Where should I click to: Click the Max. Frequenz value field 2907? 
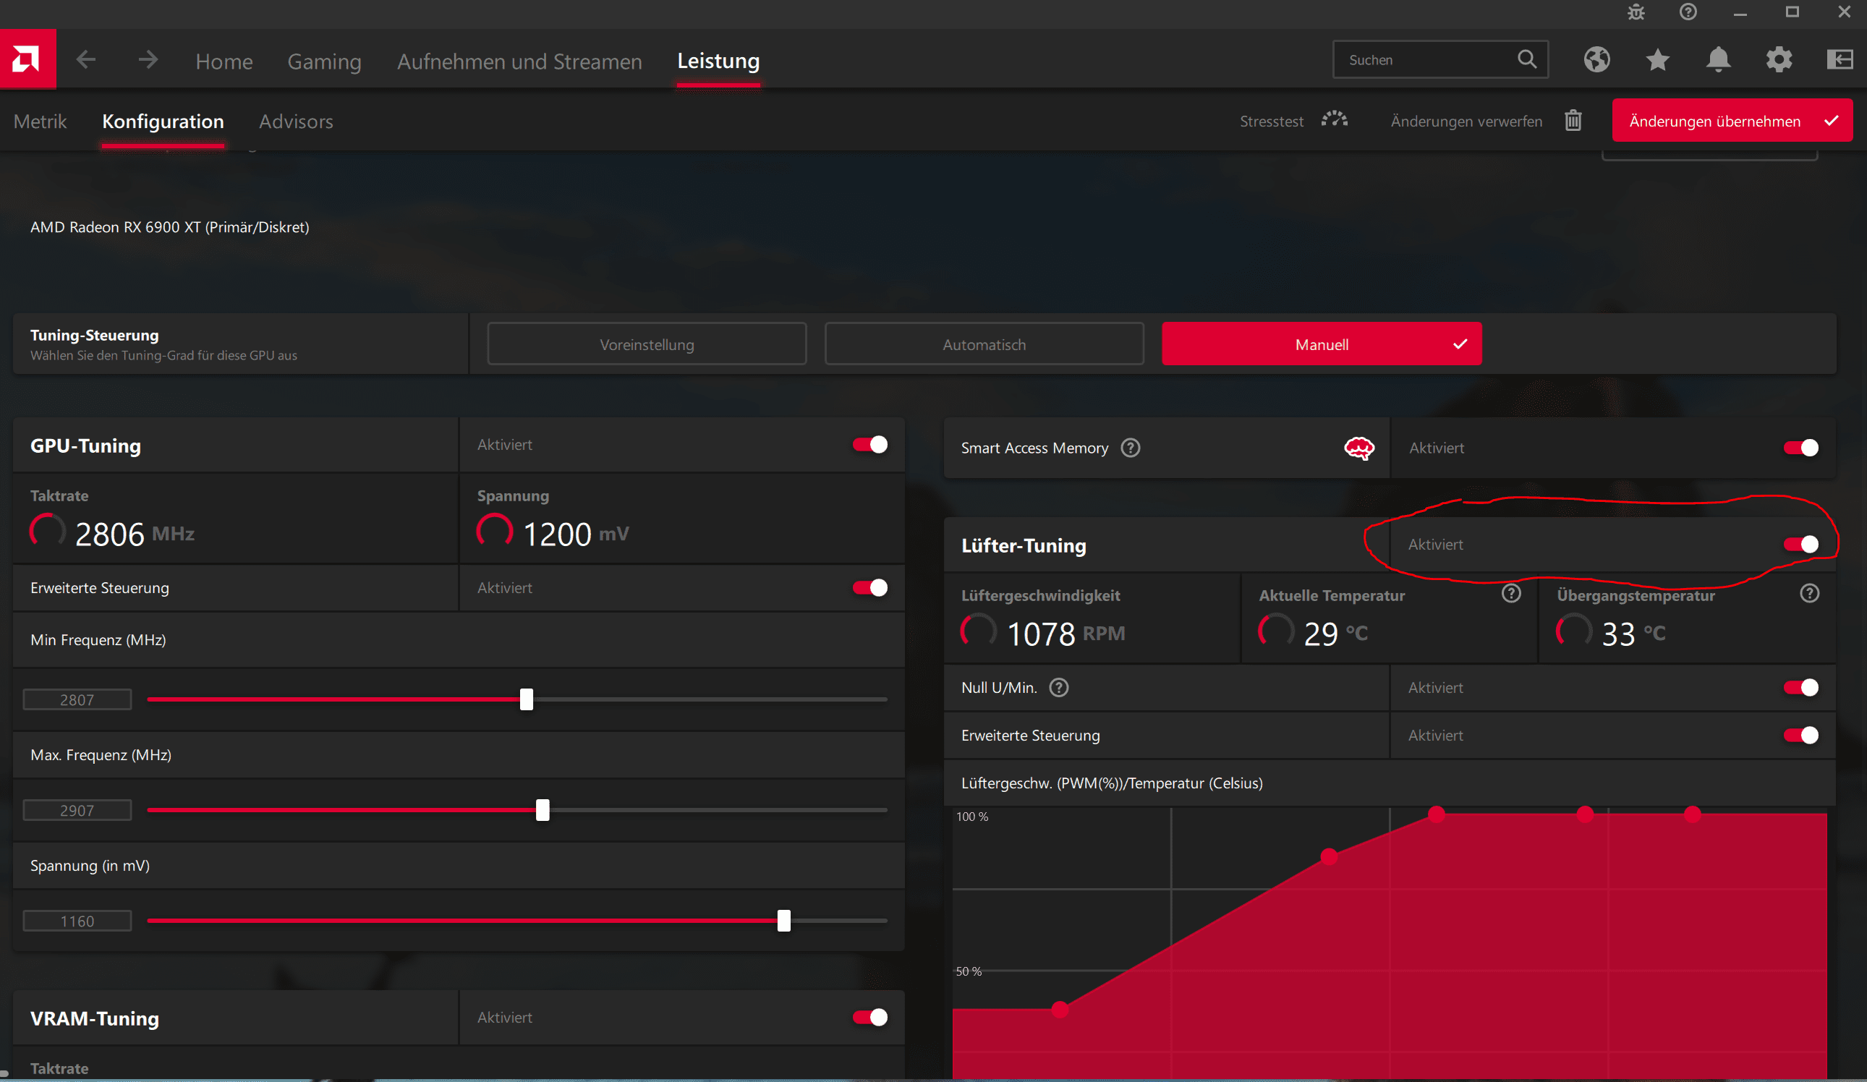pyautogui.click(x=77, y=810)
